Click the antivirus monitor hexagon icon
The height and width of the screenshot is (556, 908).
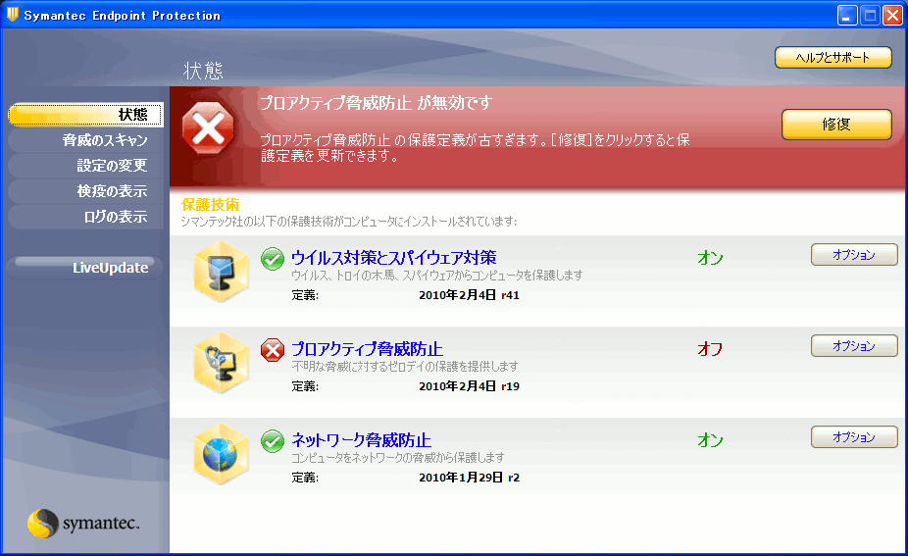221,271
